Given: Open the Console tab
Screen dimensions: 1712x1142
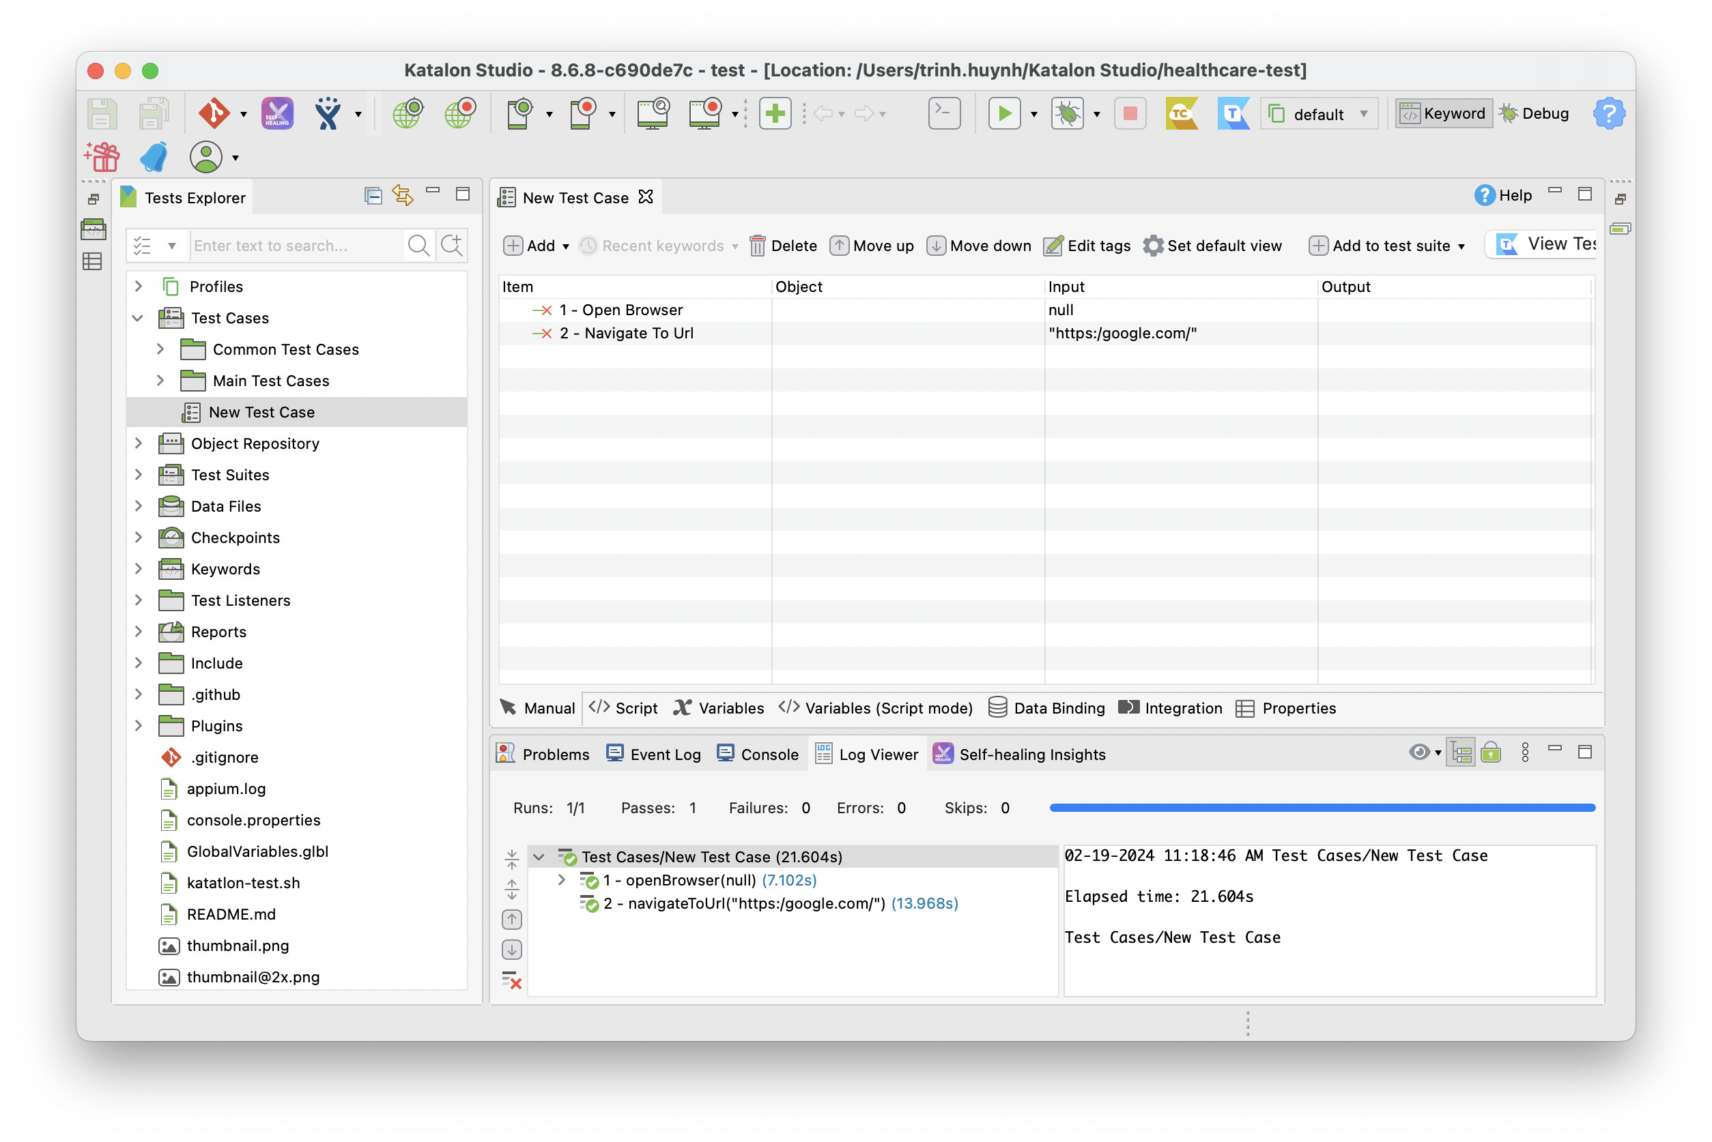Looking at the screenshot, I should click(758, 754).
